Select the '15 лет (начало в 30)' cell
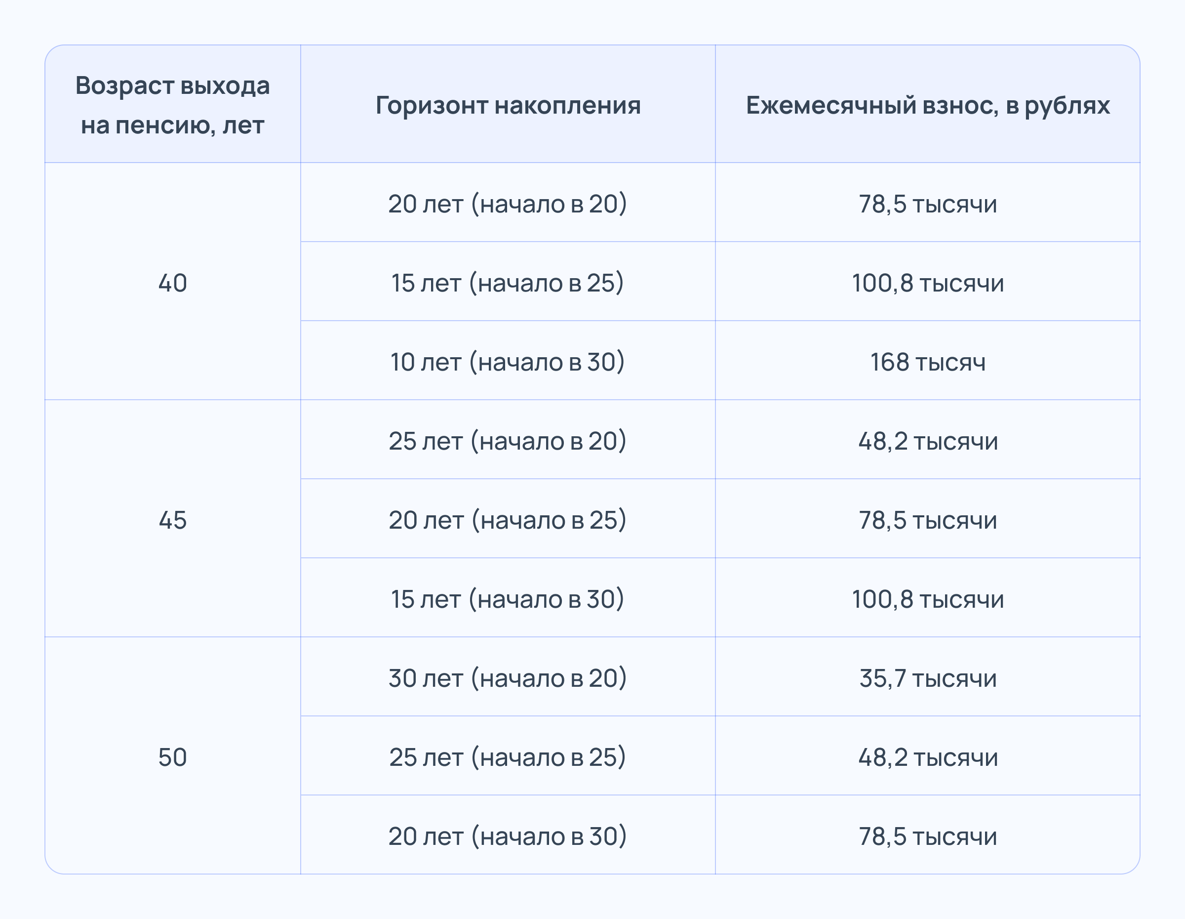This screenshot has width=1185, height=919. point(508,599)
